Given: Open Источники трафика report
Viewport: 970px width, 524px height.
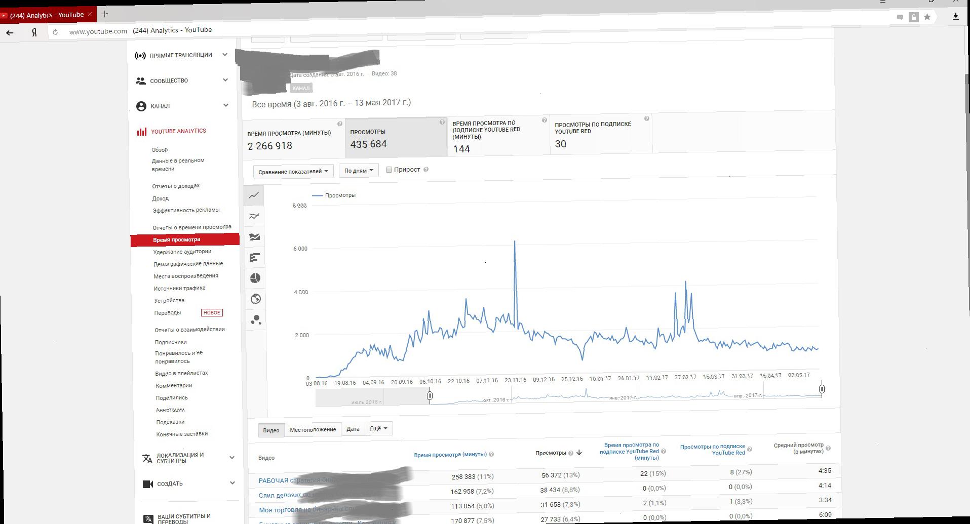Looking at the screenshot, I should (x=180, y=288).
